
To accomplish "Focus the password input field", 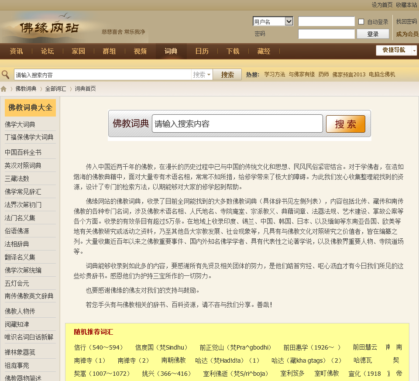I will [326, 34].
